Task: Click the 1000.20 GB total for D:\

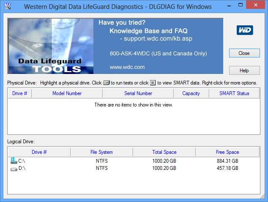Action: [x=164, y=168]
